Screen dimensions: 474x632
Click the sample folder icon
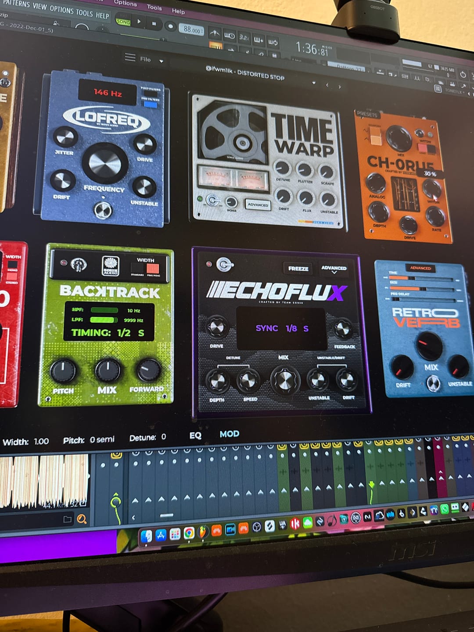[x=67, y=519]
